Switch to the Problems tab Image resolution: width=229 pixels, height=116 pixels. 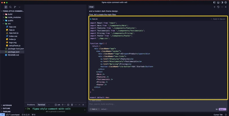tap(31, 105)
